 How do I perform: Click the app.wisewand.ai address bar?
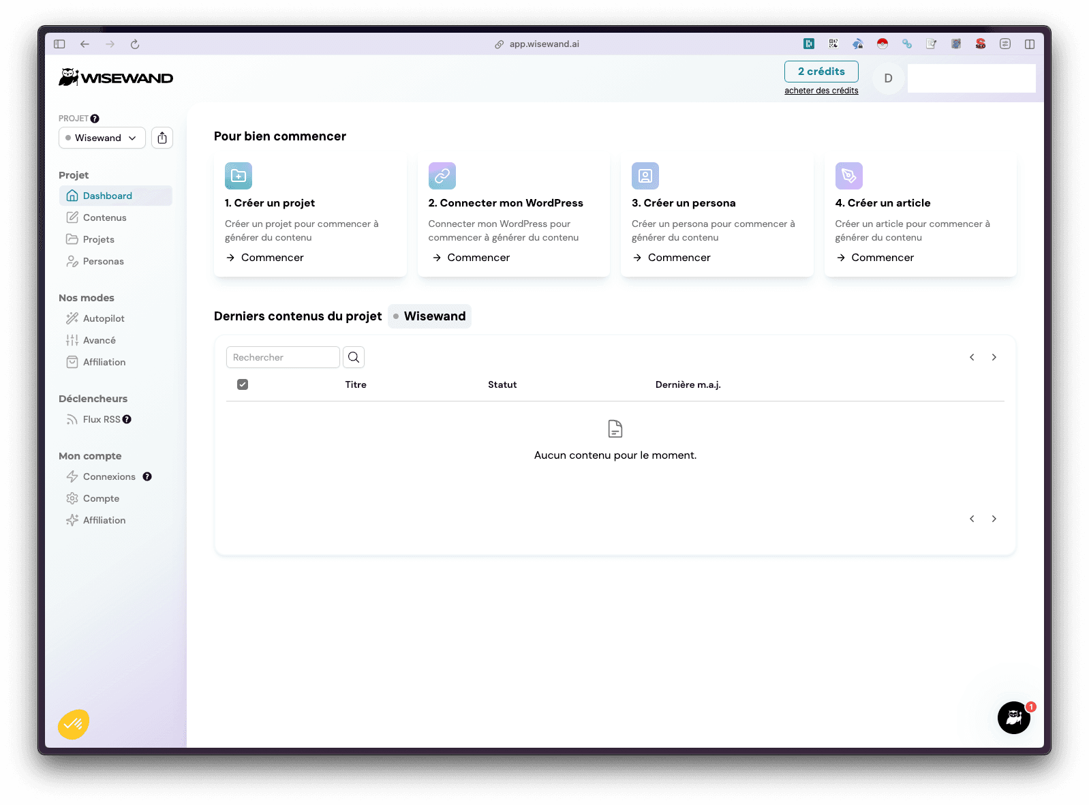pyautogui.click(x=538, y=44)
